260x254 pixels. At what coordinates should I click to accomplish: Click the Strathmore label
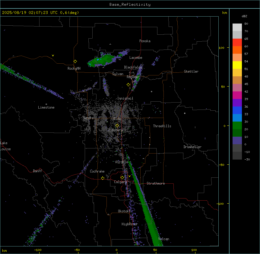(156, 183)
